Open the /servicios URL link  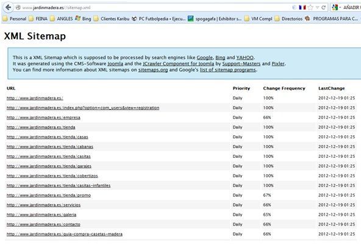[x=43, y=205]
